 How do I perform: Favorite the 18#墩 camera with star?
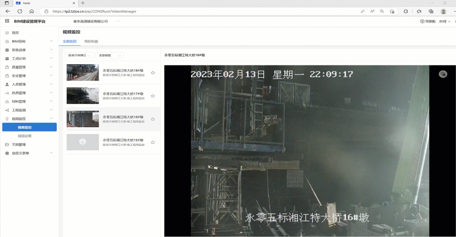(153, 72)
